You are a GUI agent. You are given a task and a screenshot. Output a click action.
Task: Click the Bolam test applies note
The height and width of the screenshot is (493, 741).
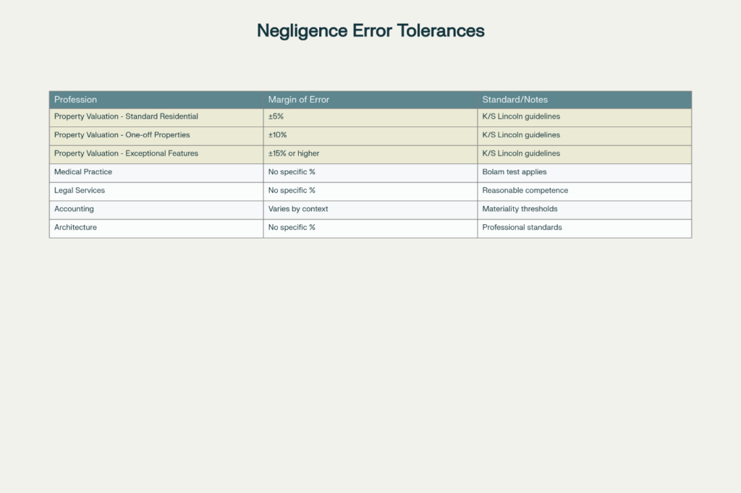click(515, 172)
